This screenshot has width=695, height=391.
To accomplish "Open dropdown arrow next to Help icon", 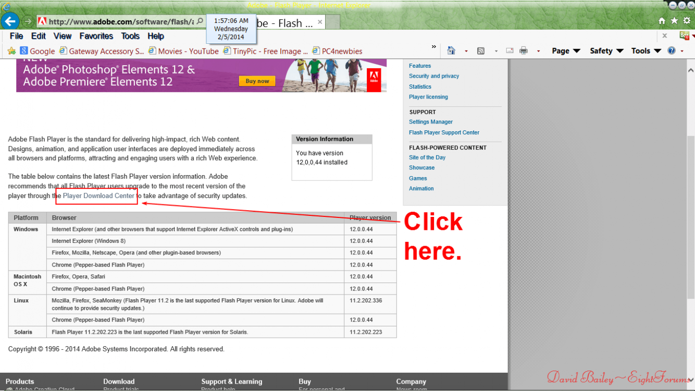I will (682, 51).
